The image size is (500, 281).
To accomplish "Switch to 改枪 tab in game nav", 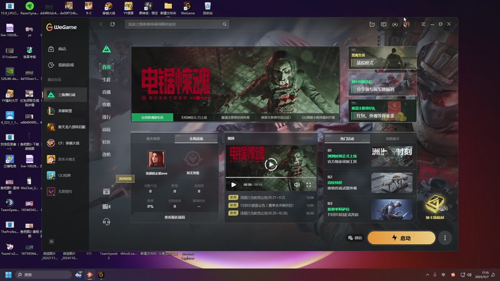I will coord(106,154).
